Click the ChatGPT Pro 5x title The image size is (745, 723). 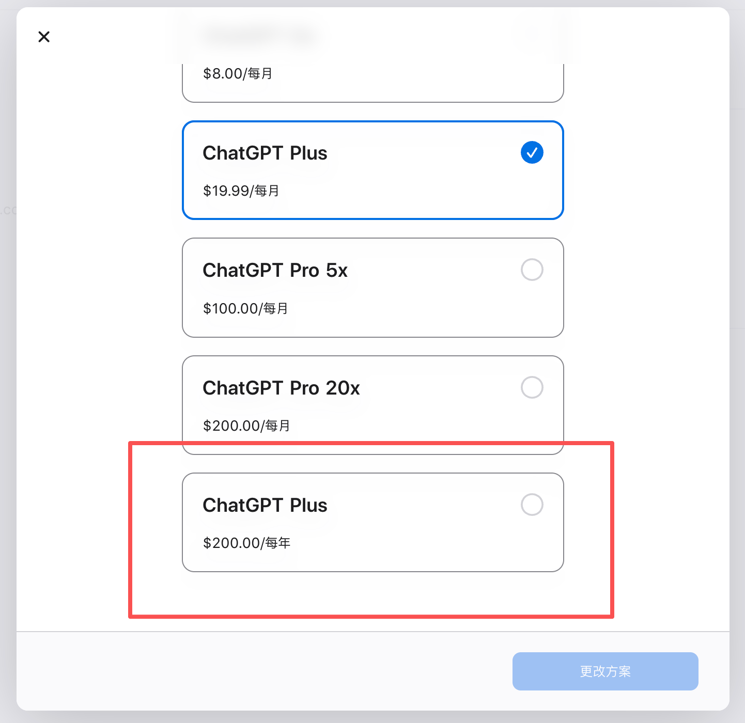(x=275, y=270)
